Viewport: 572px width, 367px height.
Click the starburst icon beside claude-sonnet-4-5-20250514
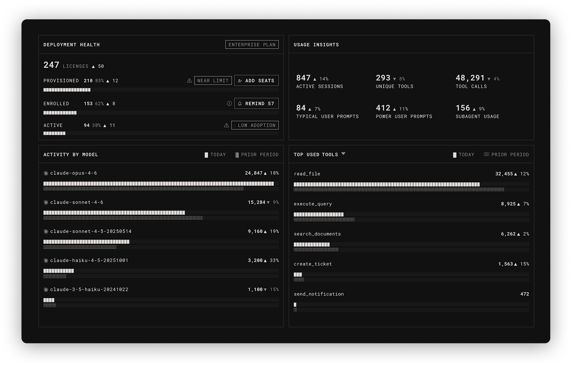pos(46,232)
